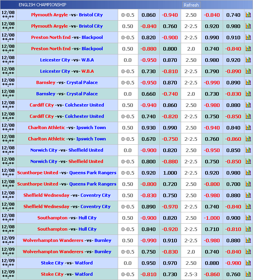Open chart icon for Wolverhampton Wanderers 0.50 row
The width and height of the screenshot is (253, 280).
(x=248, y=240)
